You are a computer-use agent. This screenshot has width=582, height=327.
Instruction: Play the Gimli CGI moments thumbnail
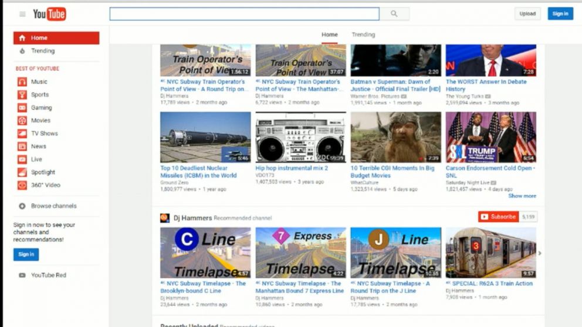[x=395, y=137]
